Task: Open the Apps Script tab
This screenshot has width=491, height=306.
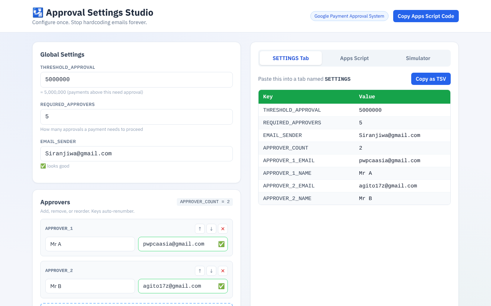Action: pos(354,58)
